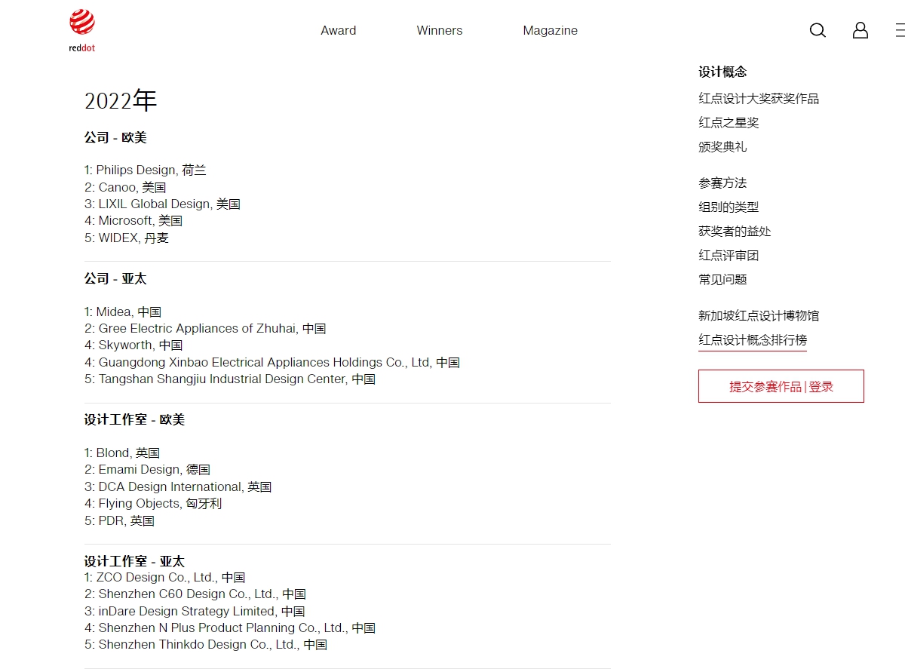This screenshot has height=669, width=905.
Task: Click DCA Design International row
Action: 178,487
